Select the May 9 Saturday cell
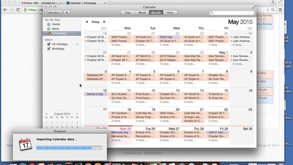Viewport: 293px width, 165px height. [242, 78]
